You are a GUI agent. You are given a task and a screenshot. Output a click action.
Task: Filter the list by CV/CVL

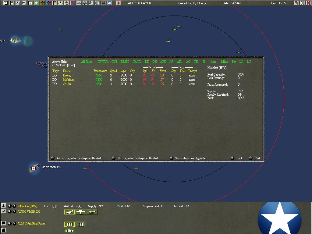[x=103, y=62]
